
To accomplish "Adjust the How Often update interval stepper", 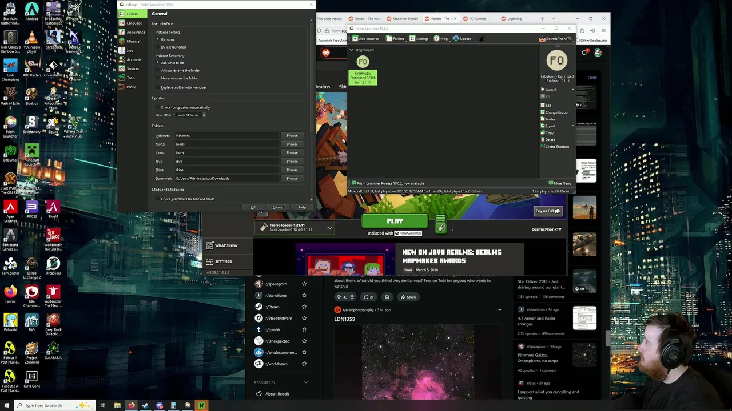I will click(x=204, y=115).
